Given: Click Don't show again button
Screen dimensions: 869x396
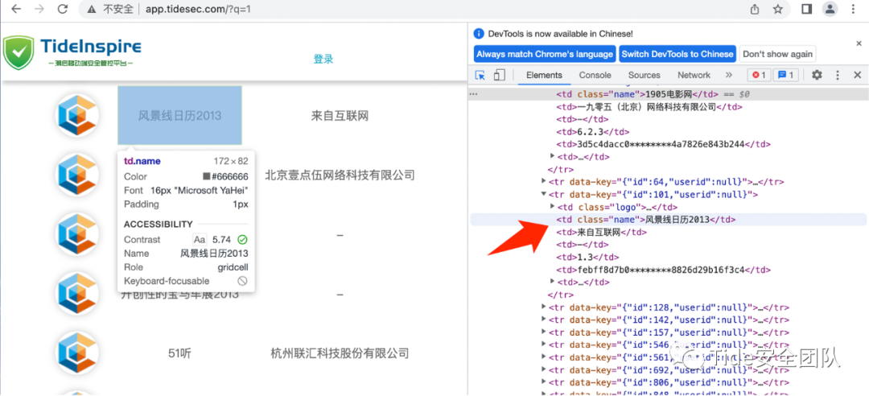Looking at the screenshot, I should (777, 54).
